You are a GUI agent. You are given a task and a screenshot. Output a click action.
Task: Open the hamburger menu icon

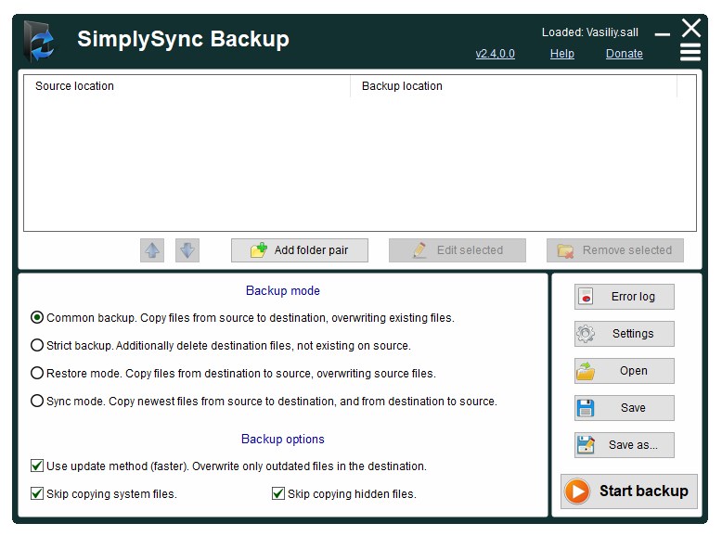tap(690, 52)
